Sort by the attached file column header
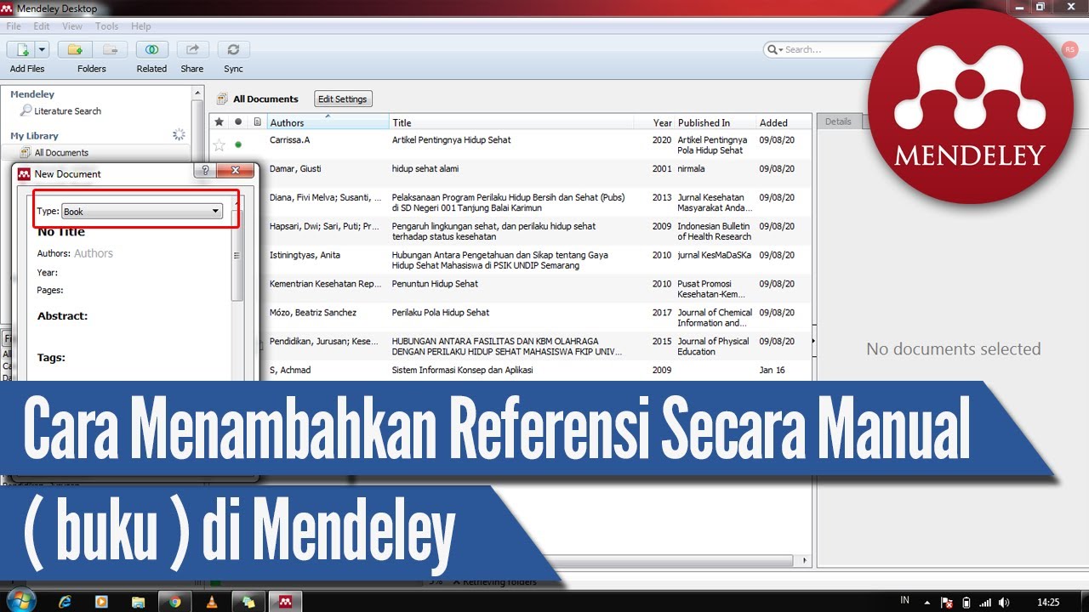 point(257,122)
